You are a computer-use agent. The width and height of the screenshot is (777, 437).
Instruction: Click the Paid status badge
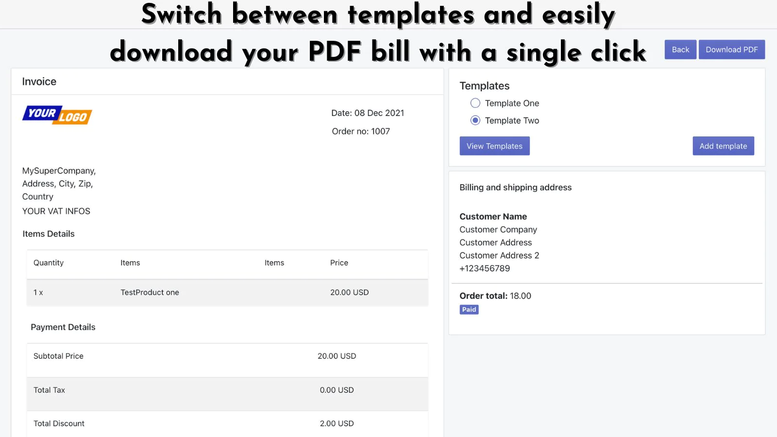point(469,309)
